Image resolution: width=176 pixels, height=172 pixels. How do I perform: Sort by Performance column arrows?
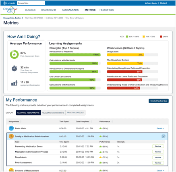(112, 122)
